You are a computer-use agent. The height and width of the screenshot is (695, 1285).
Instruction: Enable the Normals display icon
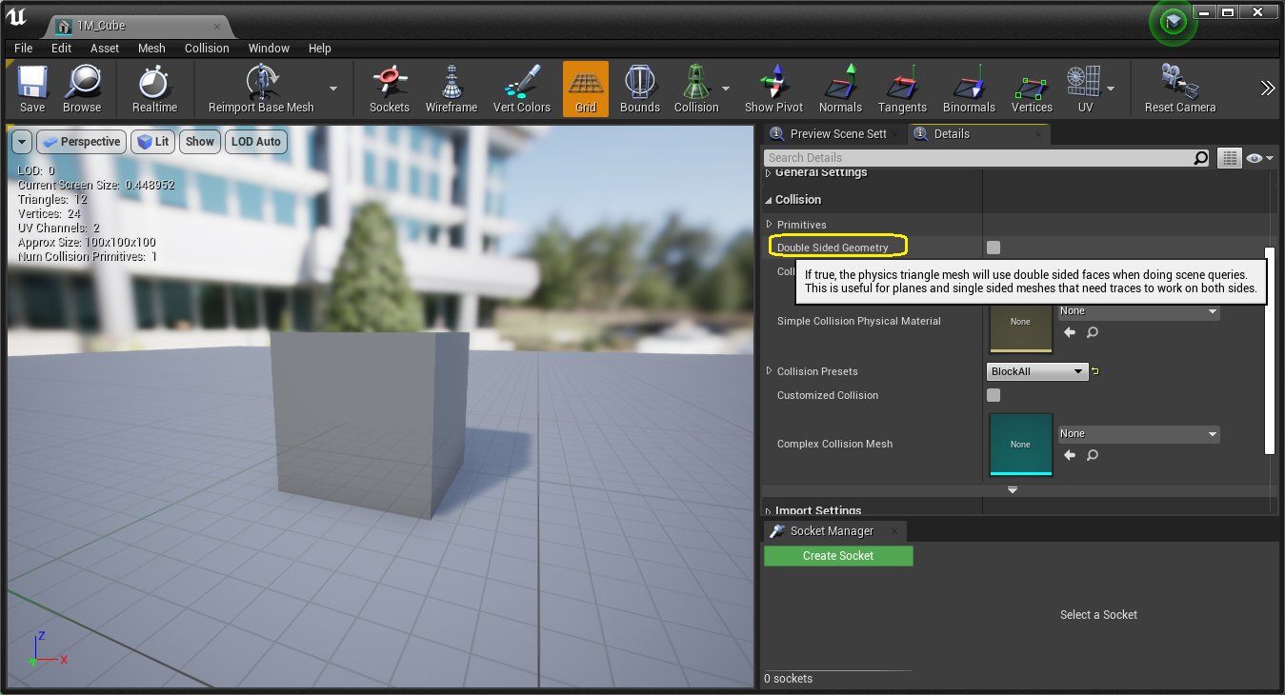coord(840,89)
